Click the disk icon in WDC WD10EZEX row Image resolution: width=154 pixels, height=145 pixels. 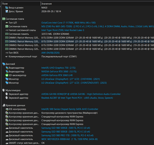coord(7,139)
